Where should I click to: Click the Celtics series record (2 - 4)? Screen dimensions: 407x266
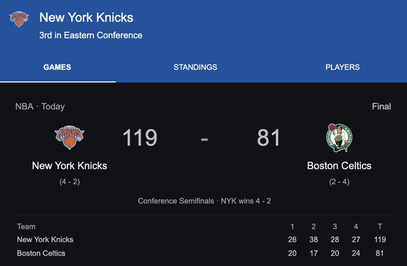point(339,182)
